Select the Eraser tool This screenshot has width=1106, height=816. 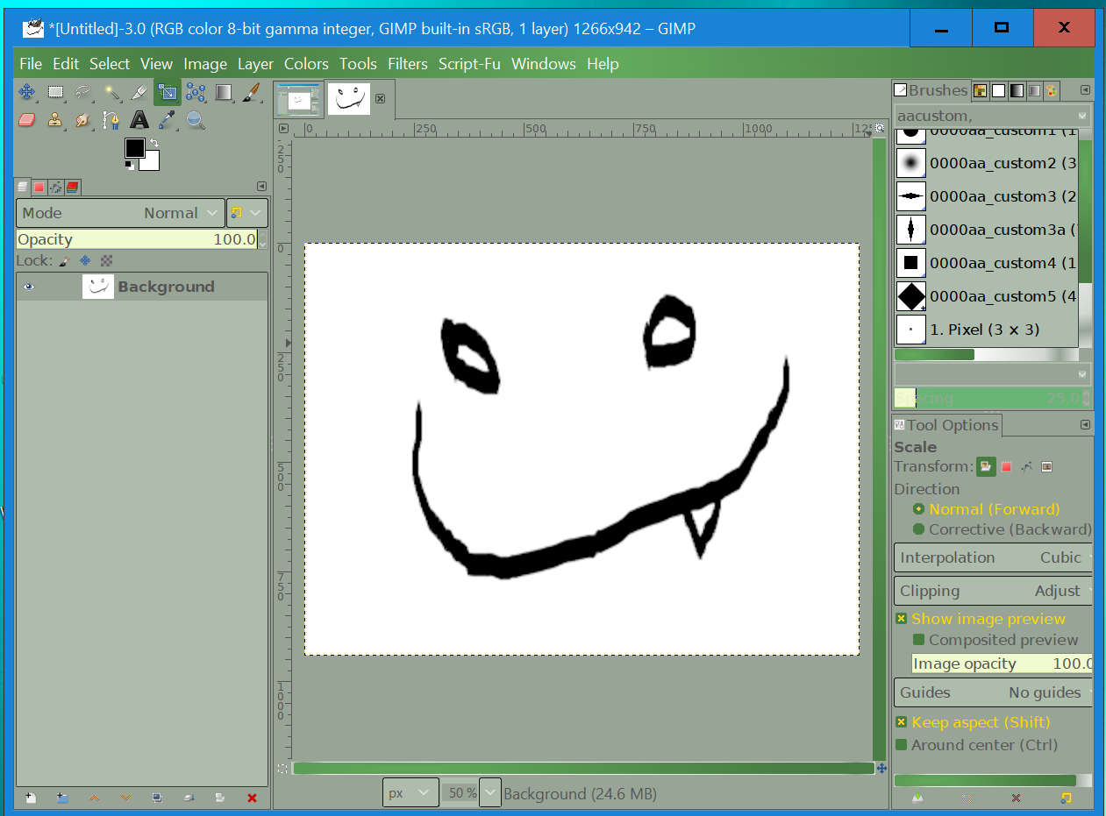point(26,120)
